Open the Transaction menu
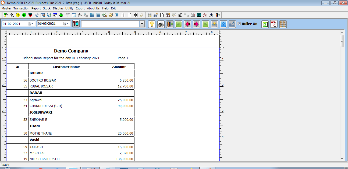Image resolution: width=348 pixels, height=169 pixels. [21, 8]
